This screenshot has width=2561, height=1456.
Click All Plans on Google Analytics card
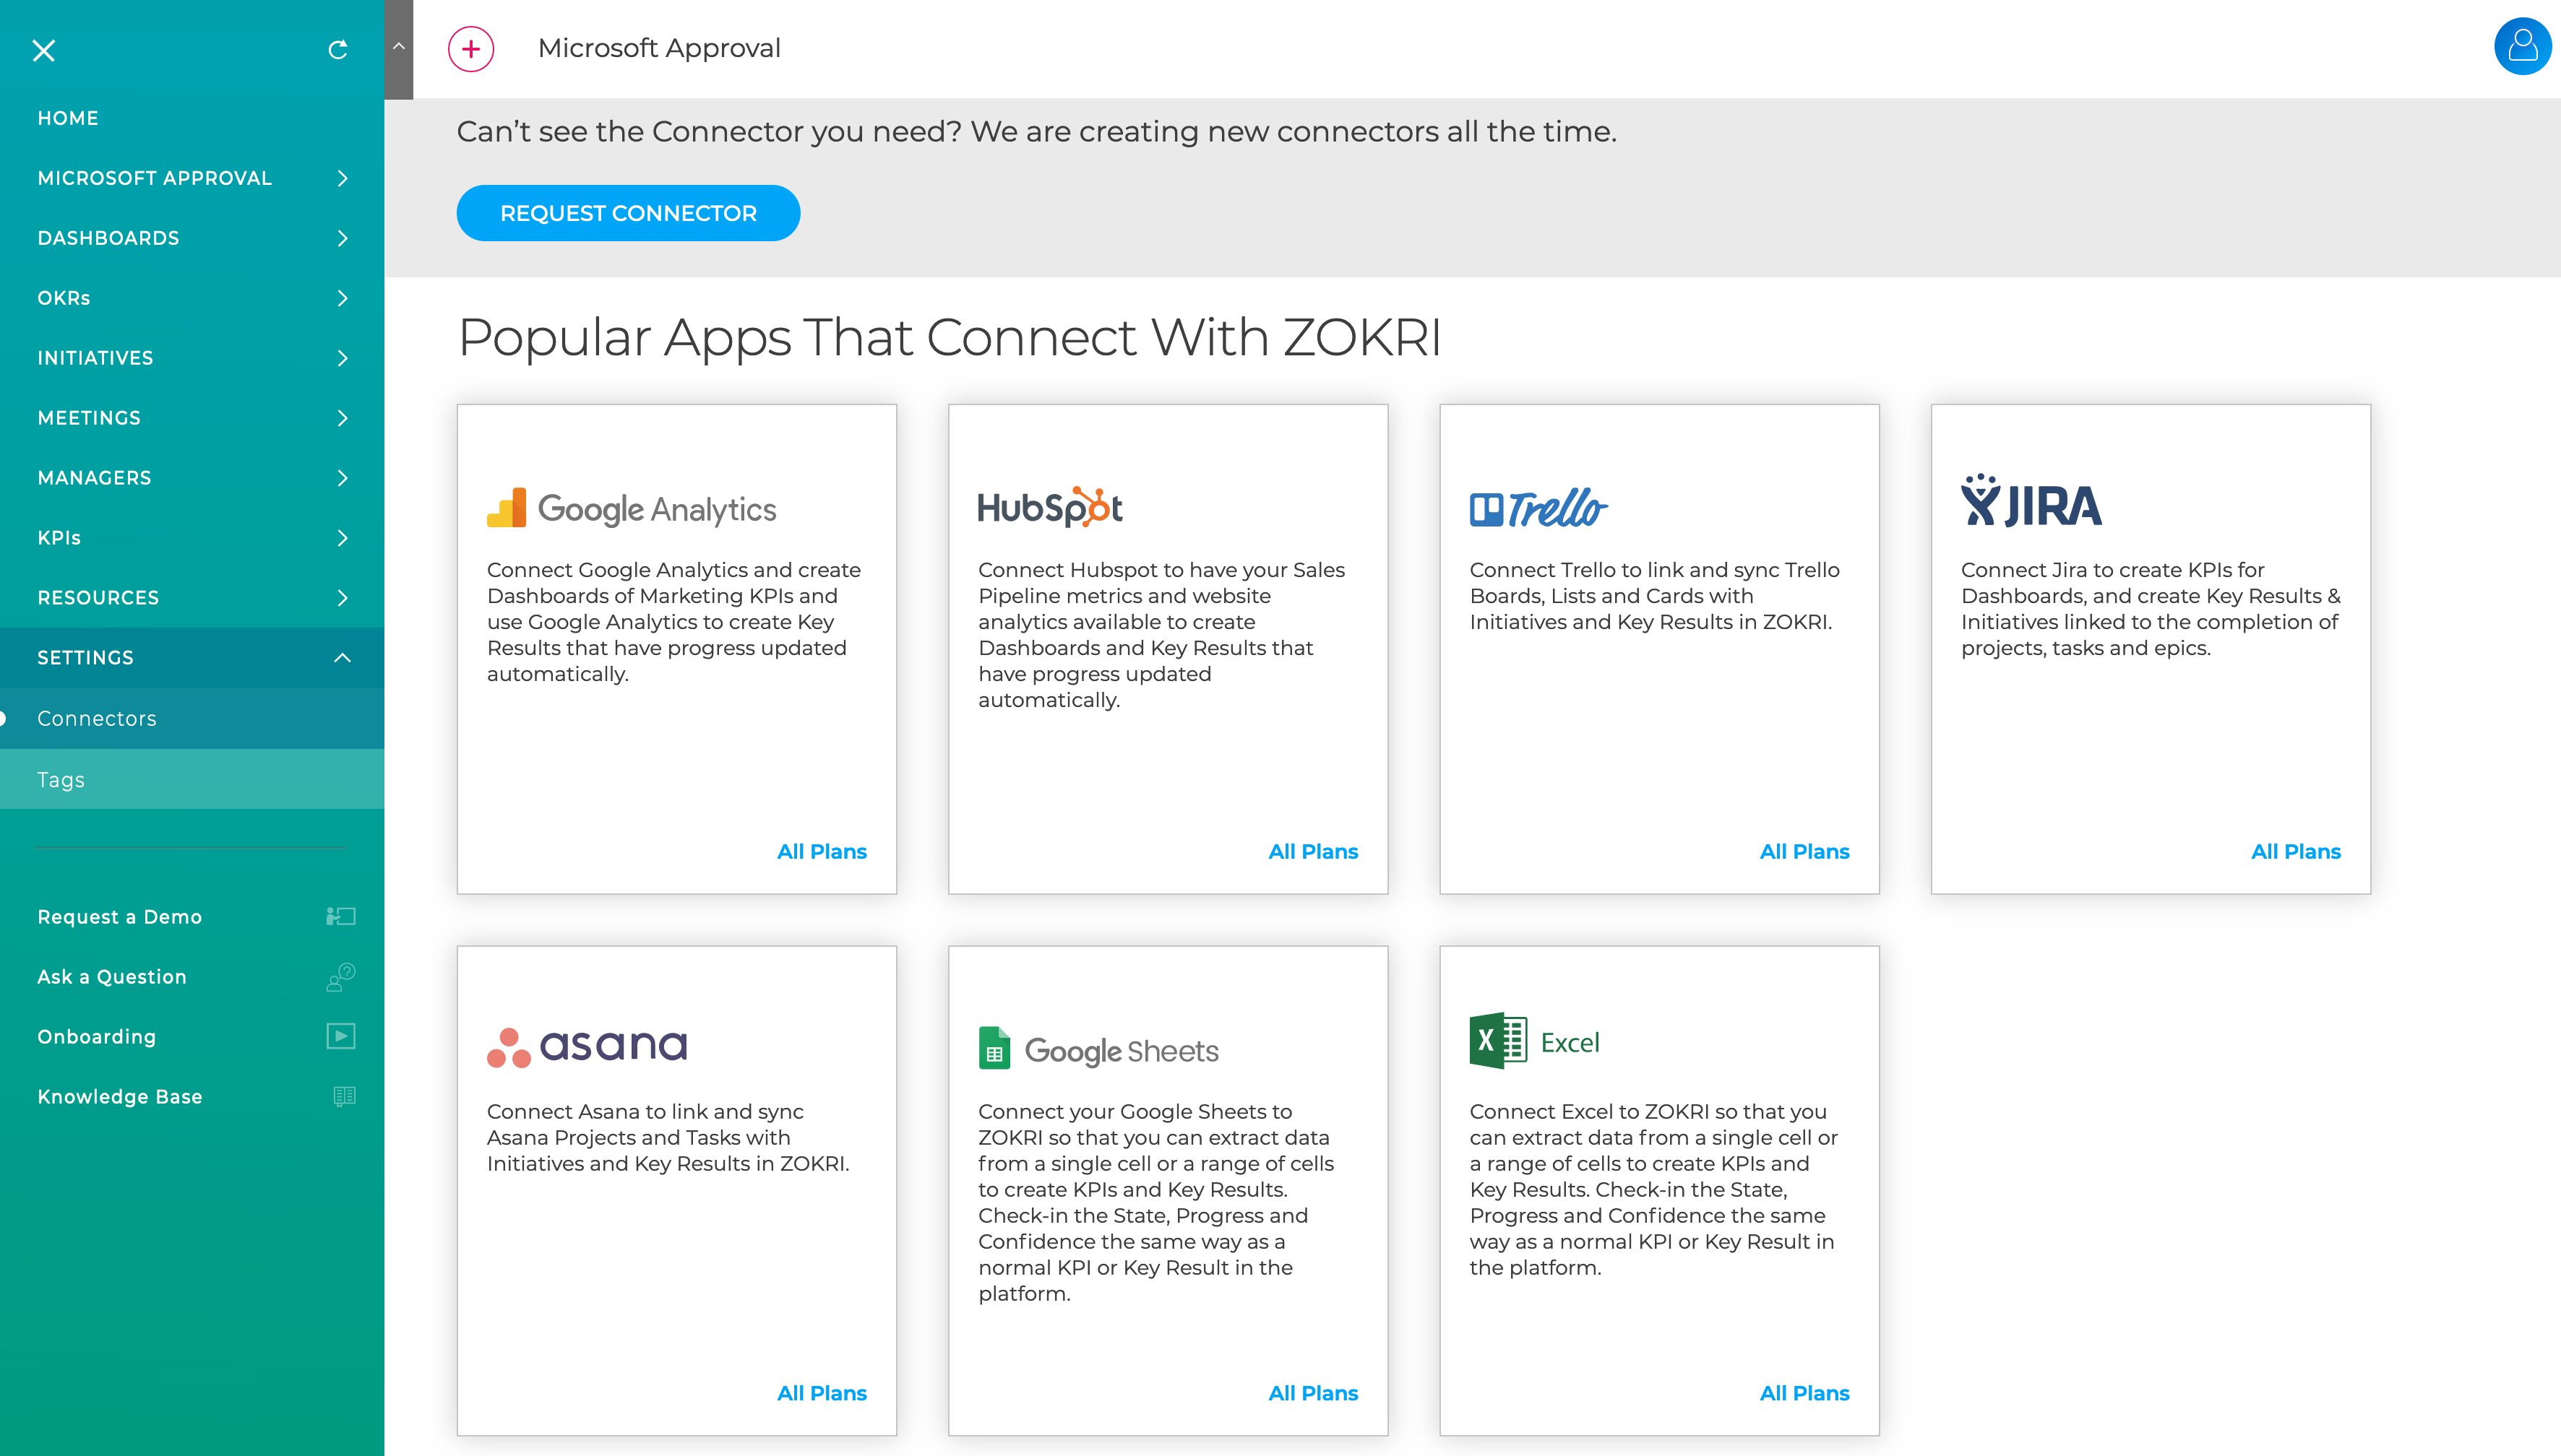pos(822,851)
